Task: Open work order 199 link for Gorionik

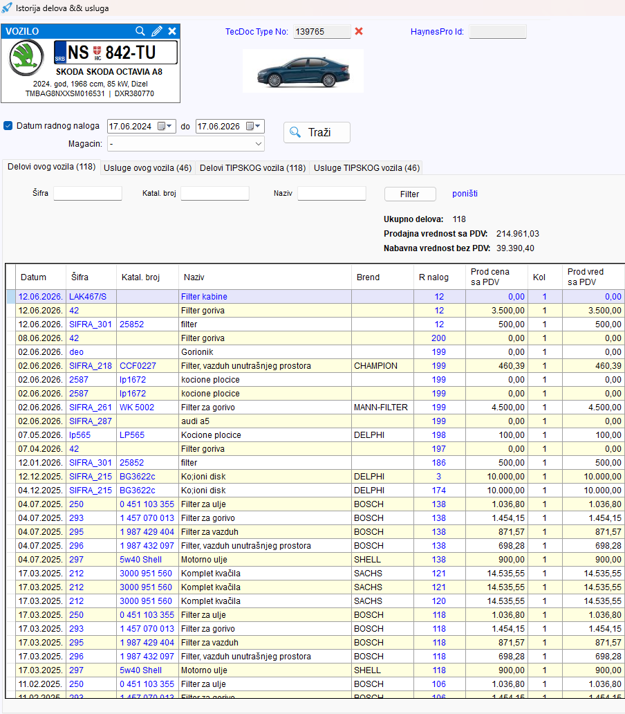Action: click(438, 352)
